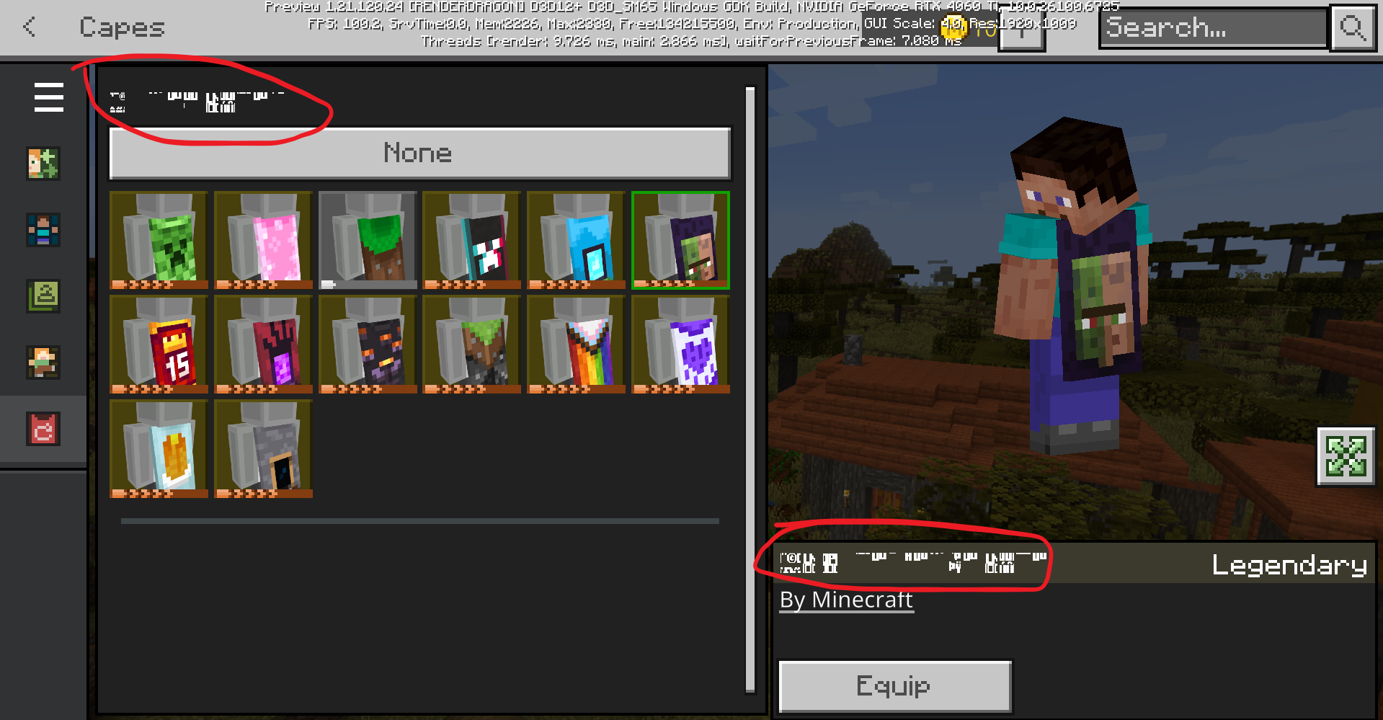Choose the green Creeper face cape
This screenshot has width=1383, height=720.
coord(159,240)
